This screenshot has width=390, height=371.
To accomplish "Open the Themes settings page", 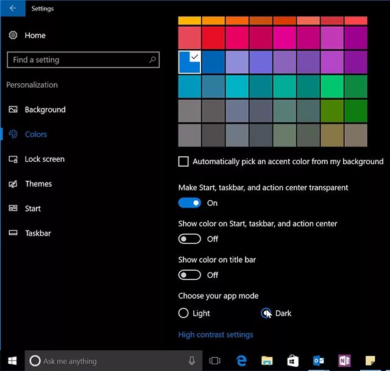I will [x=38, y=184].
